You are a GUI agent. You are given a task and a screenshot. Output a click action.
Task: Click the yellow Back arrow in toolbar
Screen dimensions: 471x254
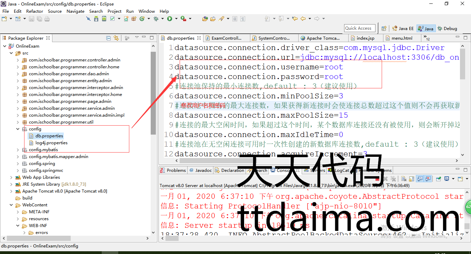(x=303, y=19)
